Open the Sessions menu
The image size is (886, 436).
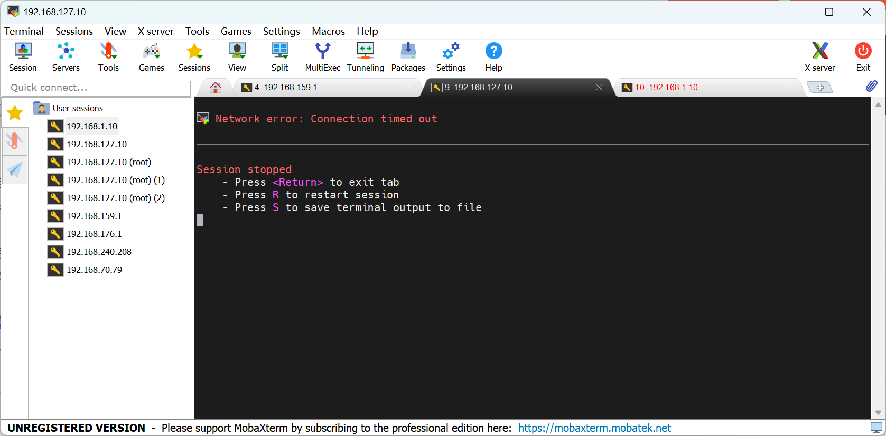tap(74, 31)
